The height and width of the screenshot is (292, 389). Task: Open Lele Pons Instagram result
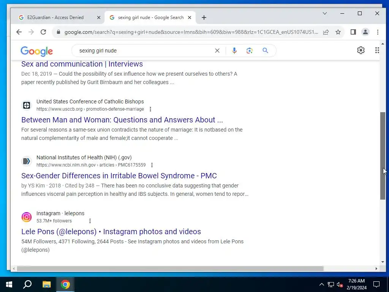111,232
